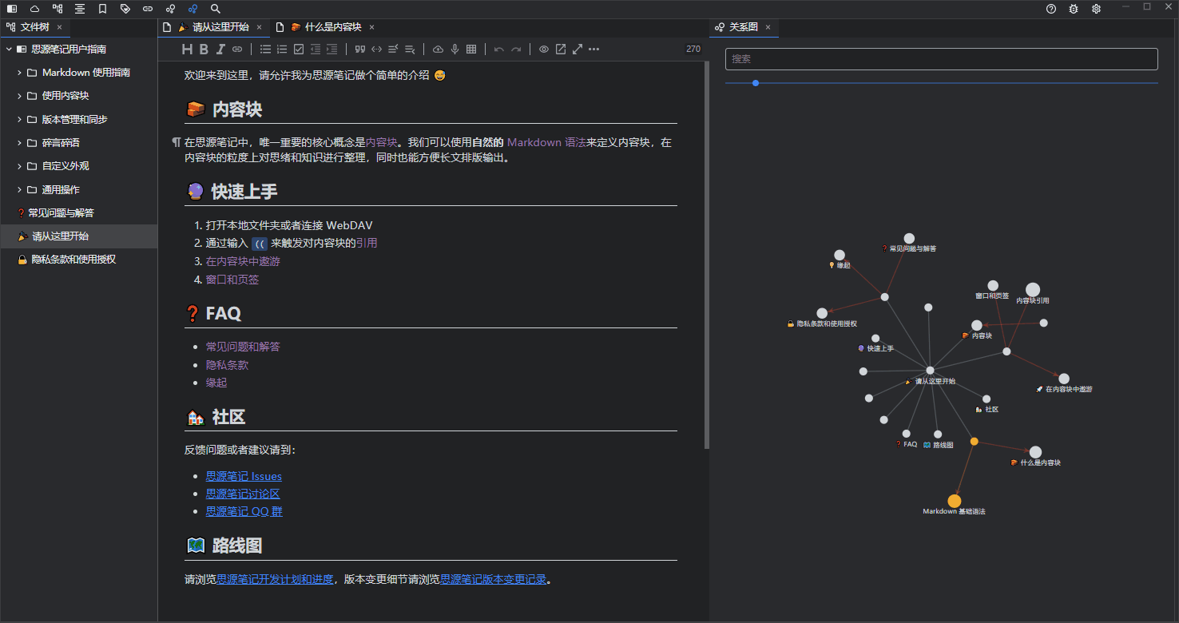
Task: Select the 请从这里开始 editor tab
Action: pos(213,27)
